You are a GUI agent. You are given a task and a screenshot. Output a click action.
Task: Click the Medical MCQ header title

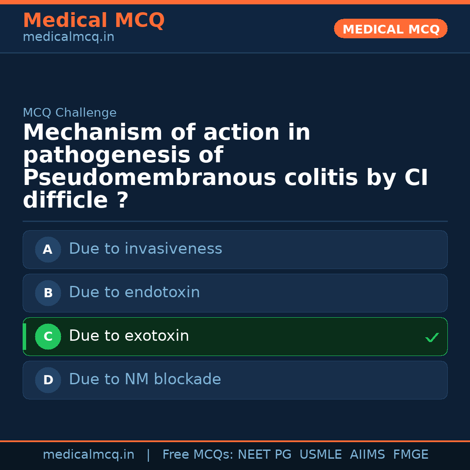tap(94, 20)
